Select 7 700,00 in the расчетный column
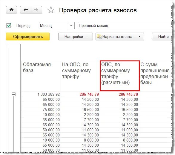Screen dimensions: 175x155 click(119, 120)
